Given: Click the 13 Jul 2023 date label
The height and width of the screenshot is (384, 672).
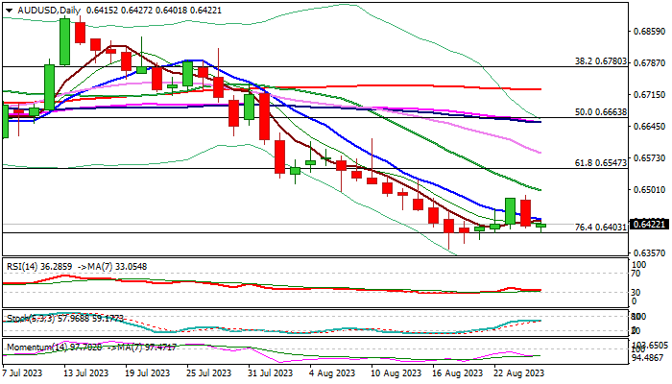Looking at the screenshot, I should coord(84,372).
